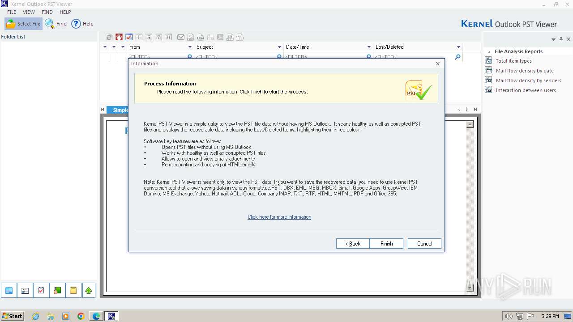Open the right panel options dropdown arrow
The width and height of the screenshot is (573, 322).
tap(554, 39)
